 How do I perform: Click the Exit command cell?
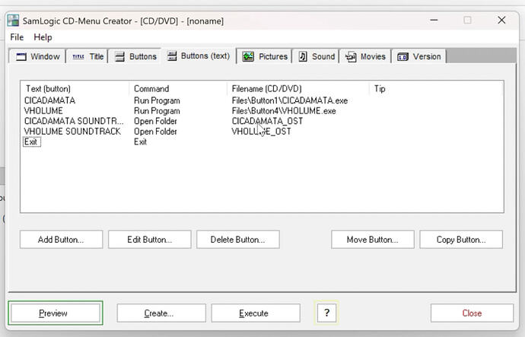coord(140,142)
